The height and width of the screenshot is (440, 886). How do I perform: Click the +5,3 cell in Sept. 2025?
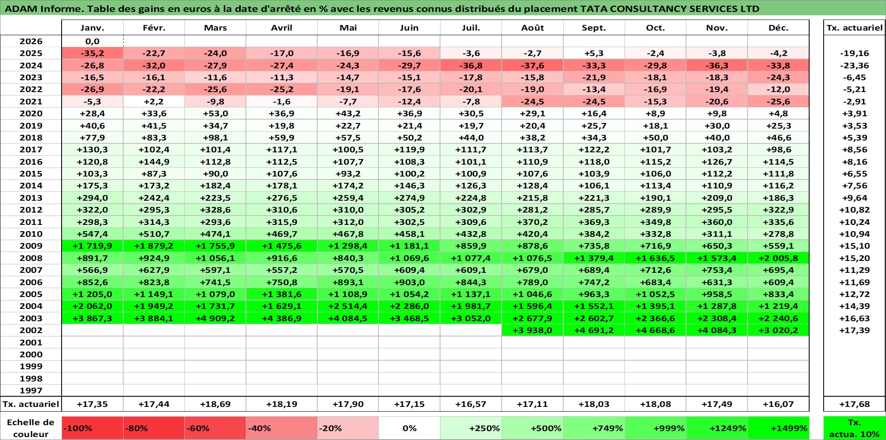click(594, 53)
